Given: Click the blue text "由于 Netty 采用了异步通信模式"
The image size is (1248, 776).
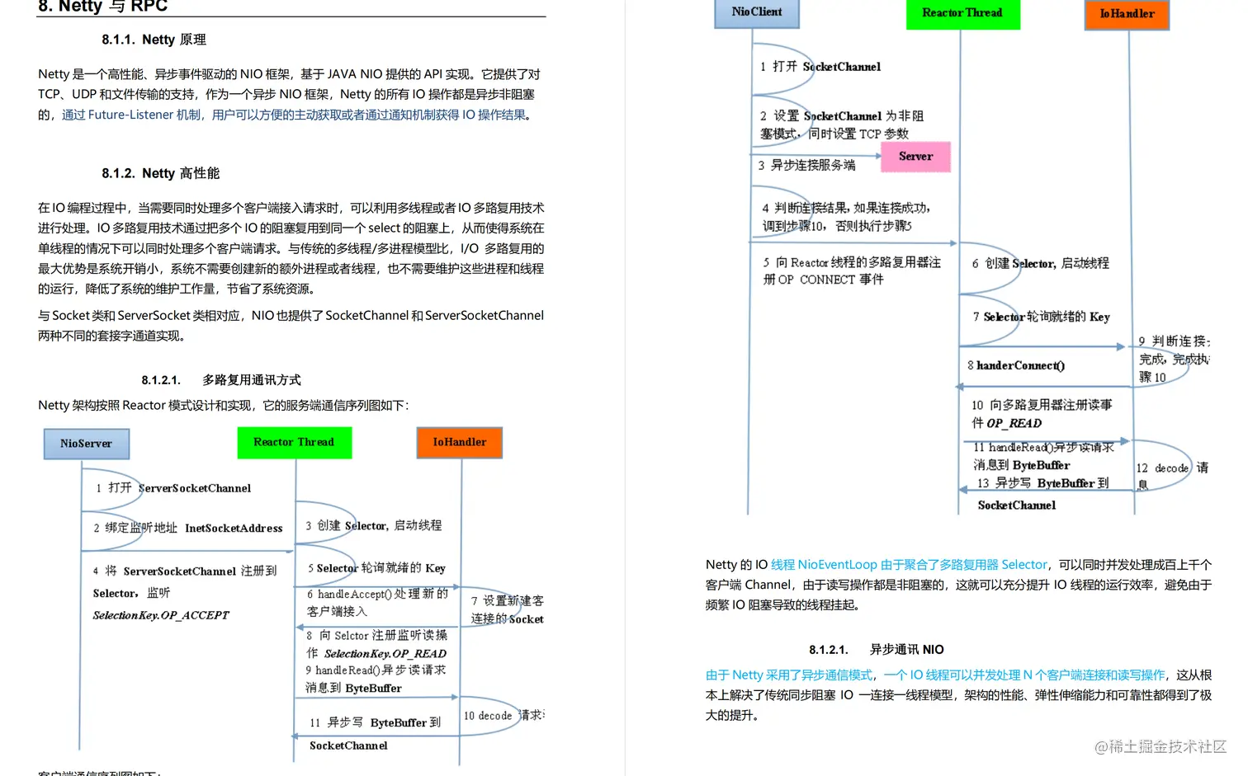Looking at the screenshot, I should coord(789,675).
